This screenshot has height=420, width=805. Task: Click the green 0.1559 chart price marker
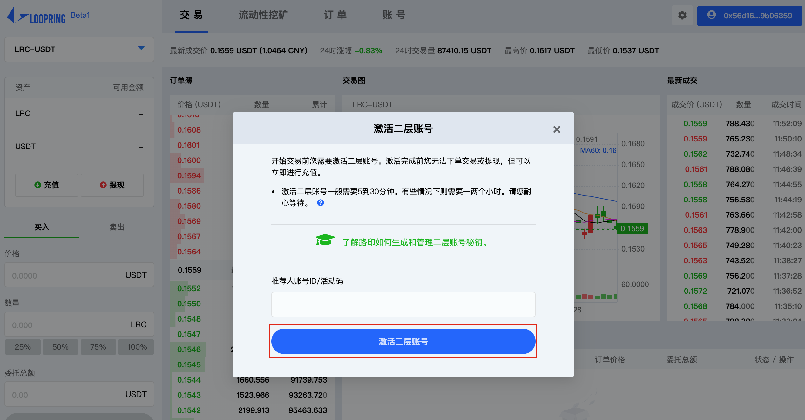pyautogui.click(x=632, y=228)
